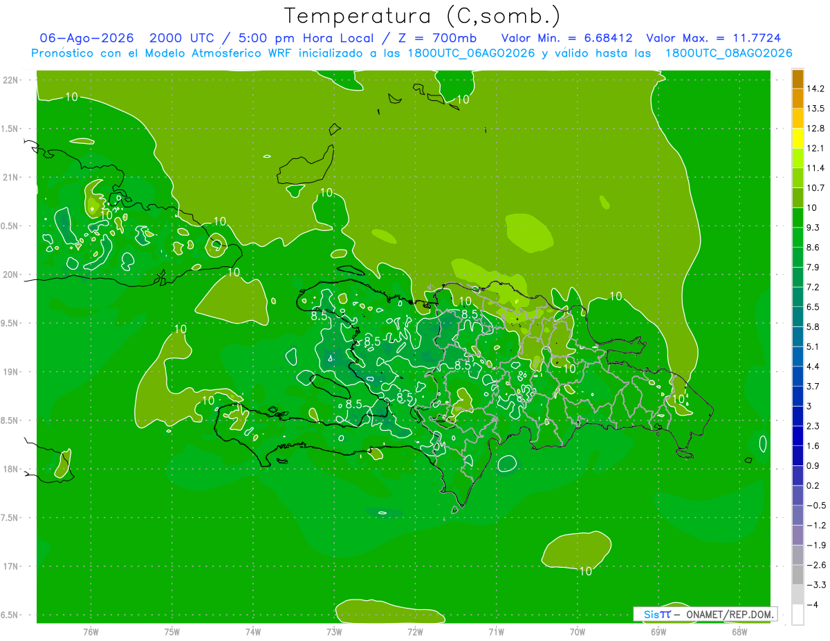
Task: Click the '76W' longitude label
Action: pos(91,632)
